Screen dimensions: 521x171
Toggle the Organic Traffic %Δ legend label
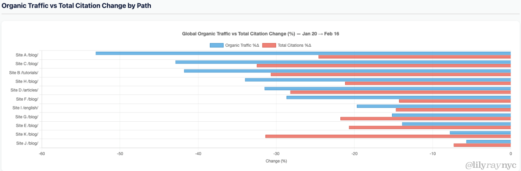pos(242,45)
